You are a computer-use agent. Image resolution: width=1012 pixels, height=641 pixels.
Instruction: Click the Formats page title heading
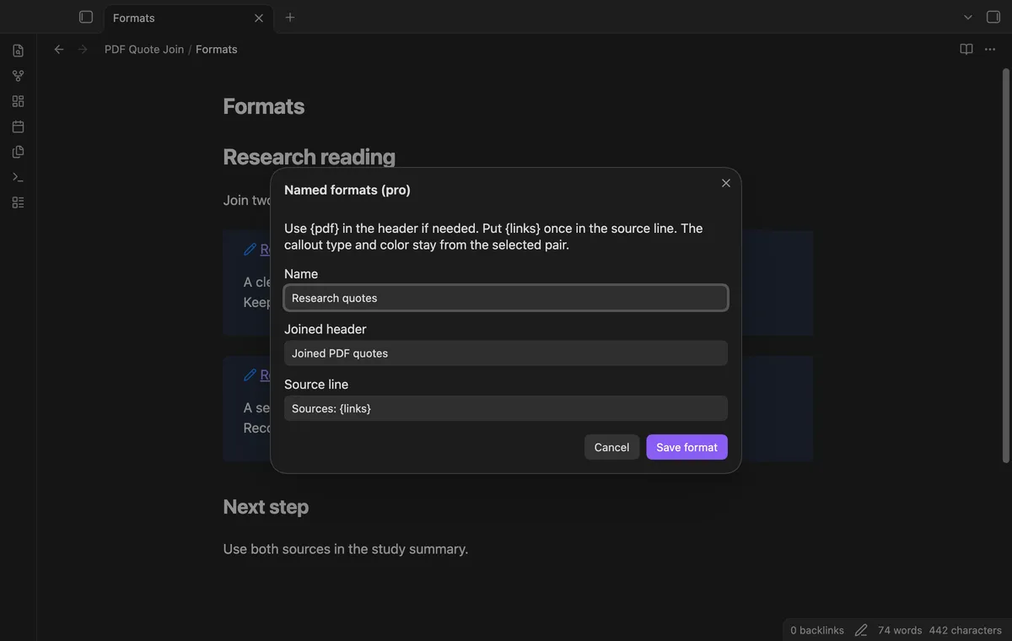(264, 106)
